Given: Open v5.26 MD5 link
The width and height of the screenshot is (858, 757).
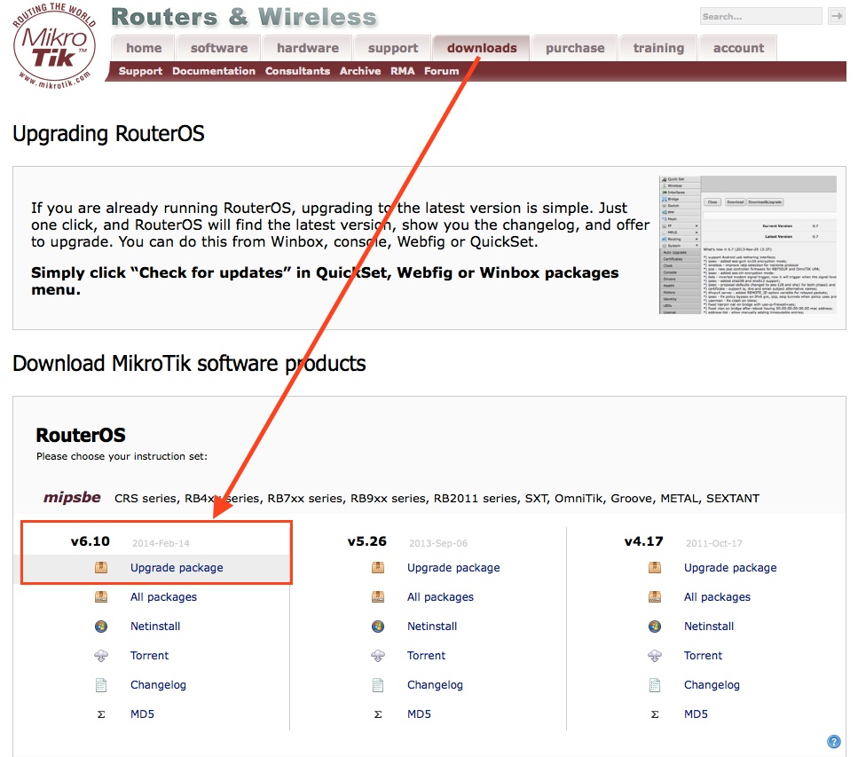Looking at the screenshot, I should point(419,714).
